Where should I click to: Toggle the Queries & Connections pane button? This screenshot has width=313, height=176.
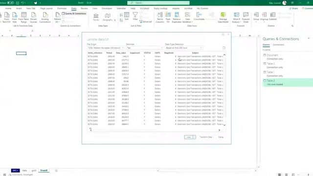coord(74,14)
